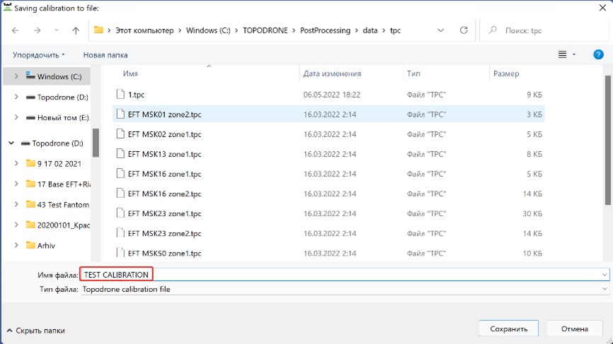Change the view layout icon
Image resolution: width=613 pixels, height=344 pixels.
click(x=562, y=54)
